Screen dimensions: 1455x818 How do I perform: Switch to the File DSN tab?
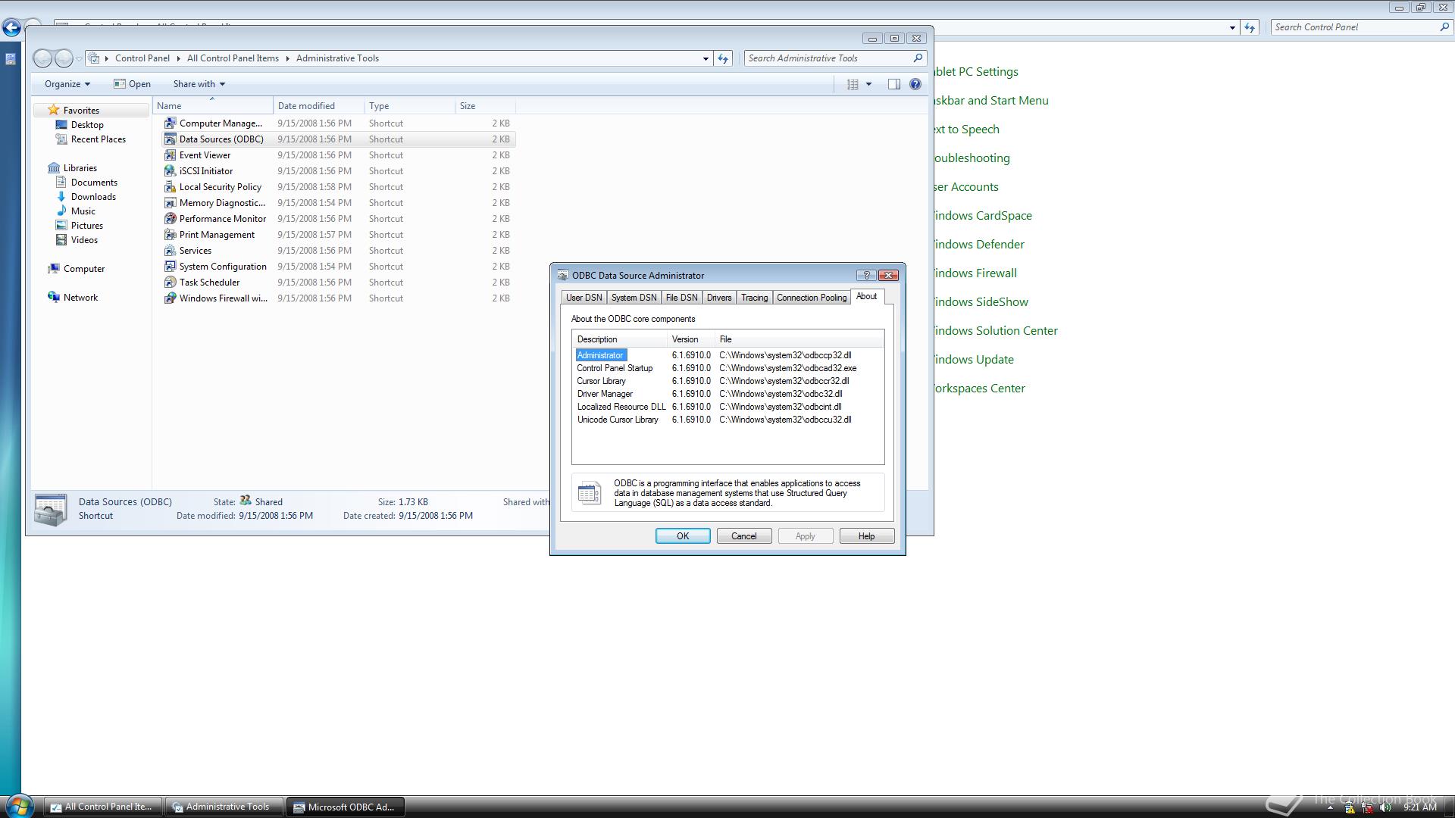click(x=681, y=298)
